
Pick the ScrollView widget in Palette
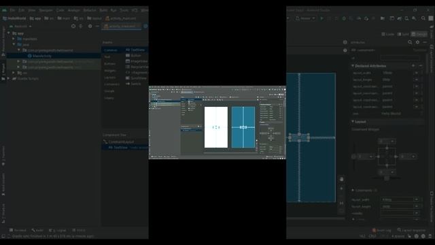click(x=136, y=78)
